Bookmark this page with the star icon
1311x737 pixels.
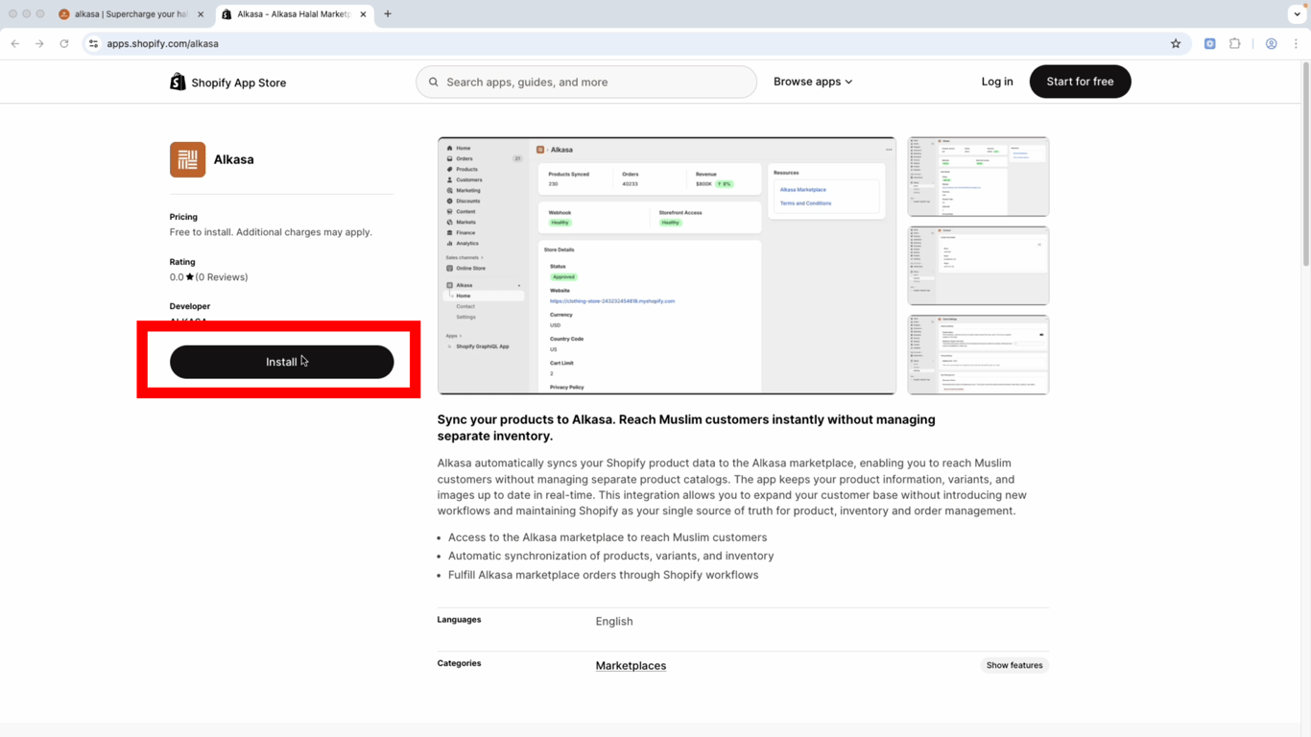(1176, 43)
